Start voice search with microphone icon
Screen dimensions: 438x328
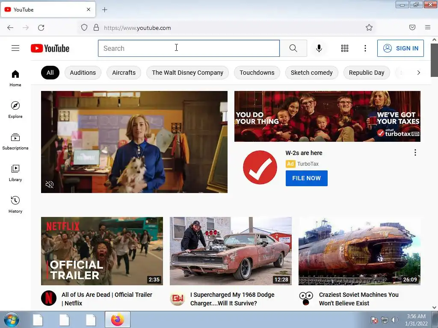tap(319, 48)
